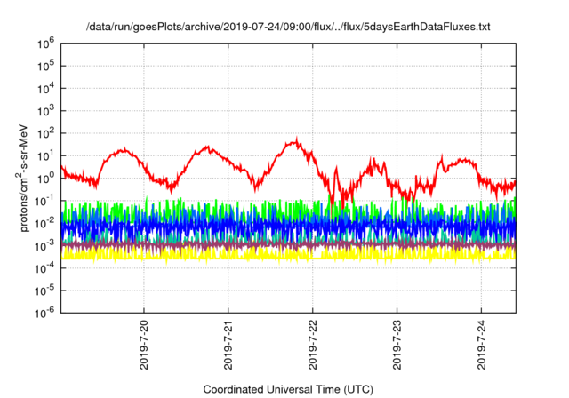Click the y-axis tick label 10^-6
Image resolution: width=569 pixels, height=398 pixels.
click(45, 313)
